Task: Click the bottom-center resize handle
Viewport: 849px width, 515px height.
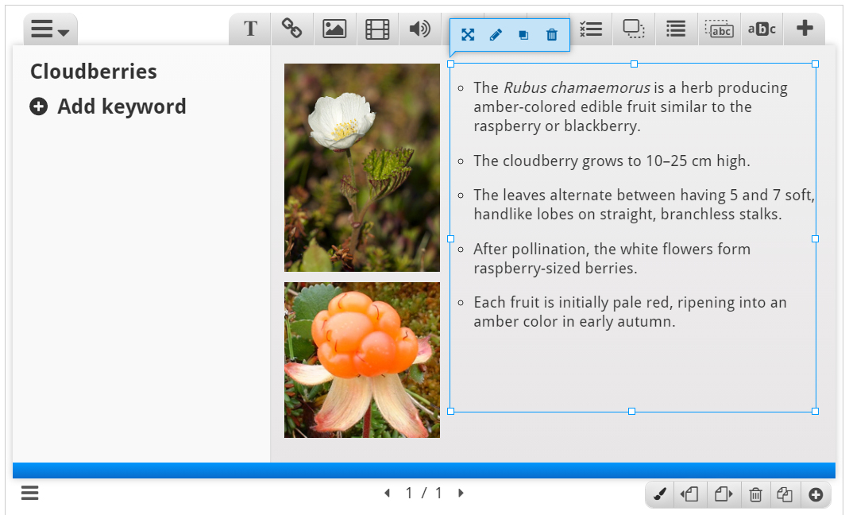Action: (x=632, y=412)
